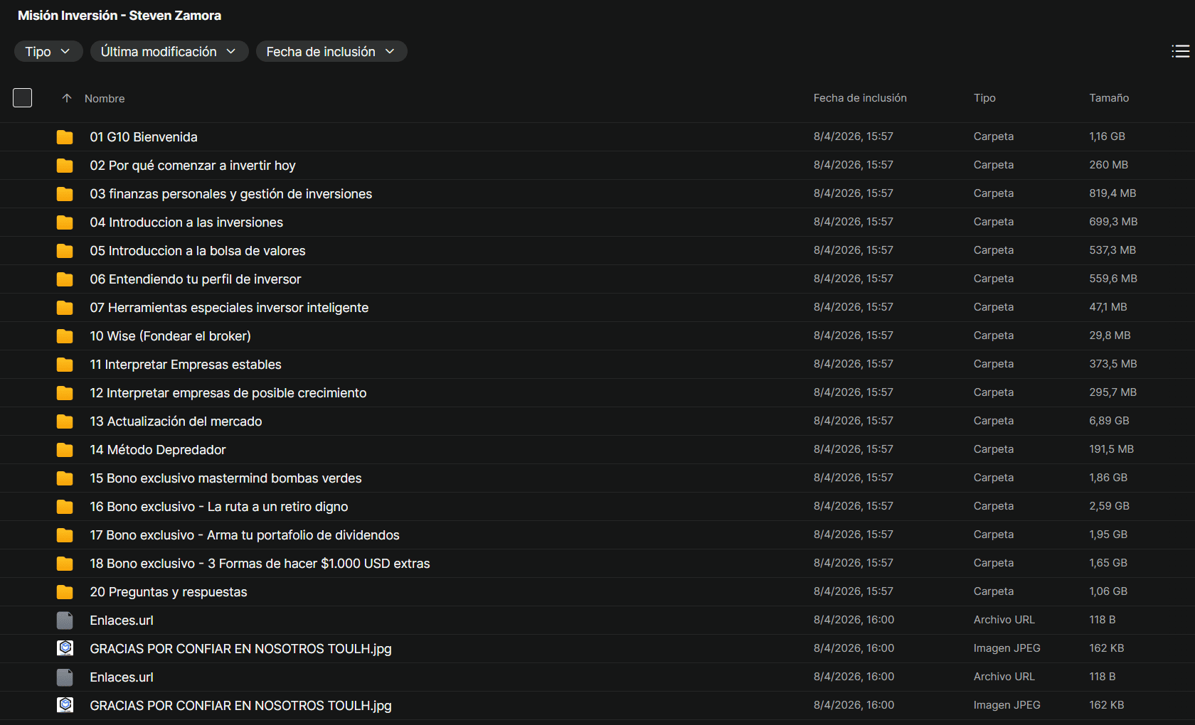Open 18 Bono exclusivo 3 Formas folder
The height and width of the screenshot is (725, 1195).
pyautogui.click(x=260, y=564)
